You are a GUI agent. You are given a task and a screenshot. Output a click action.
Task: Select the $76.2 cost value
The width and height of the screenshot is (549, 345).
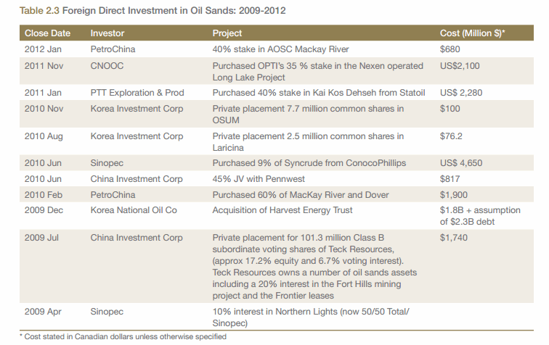[452, 136]
